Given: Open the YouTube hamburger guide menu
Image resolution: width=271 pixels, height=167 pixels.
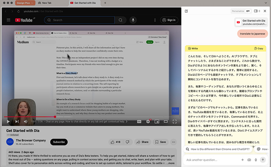Looking at the screenshot, I should [x=9, y=20].
